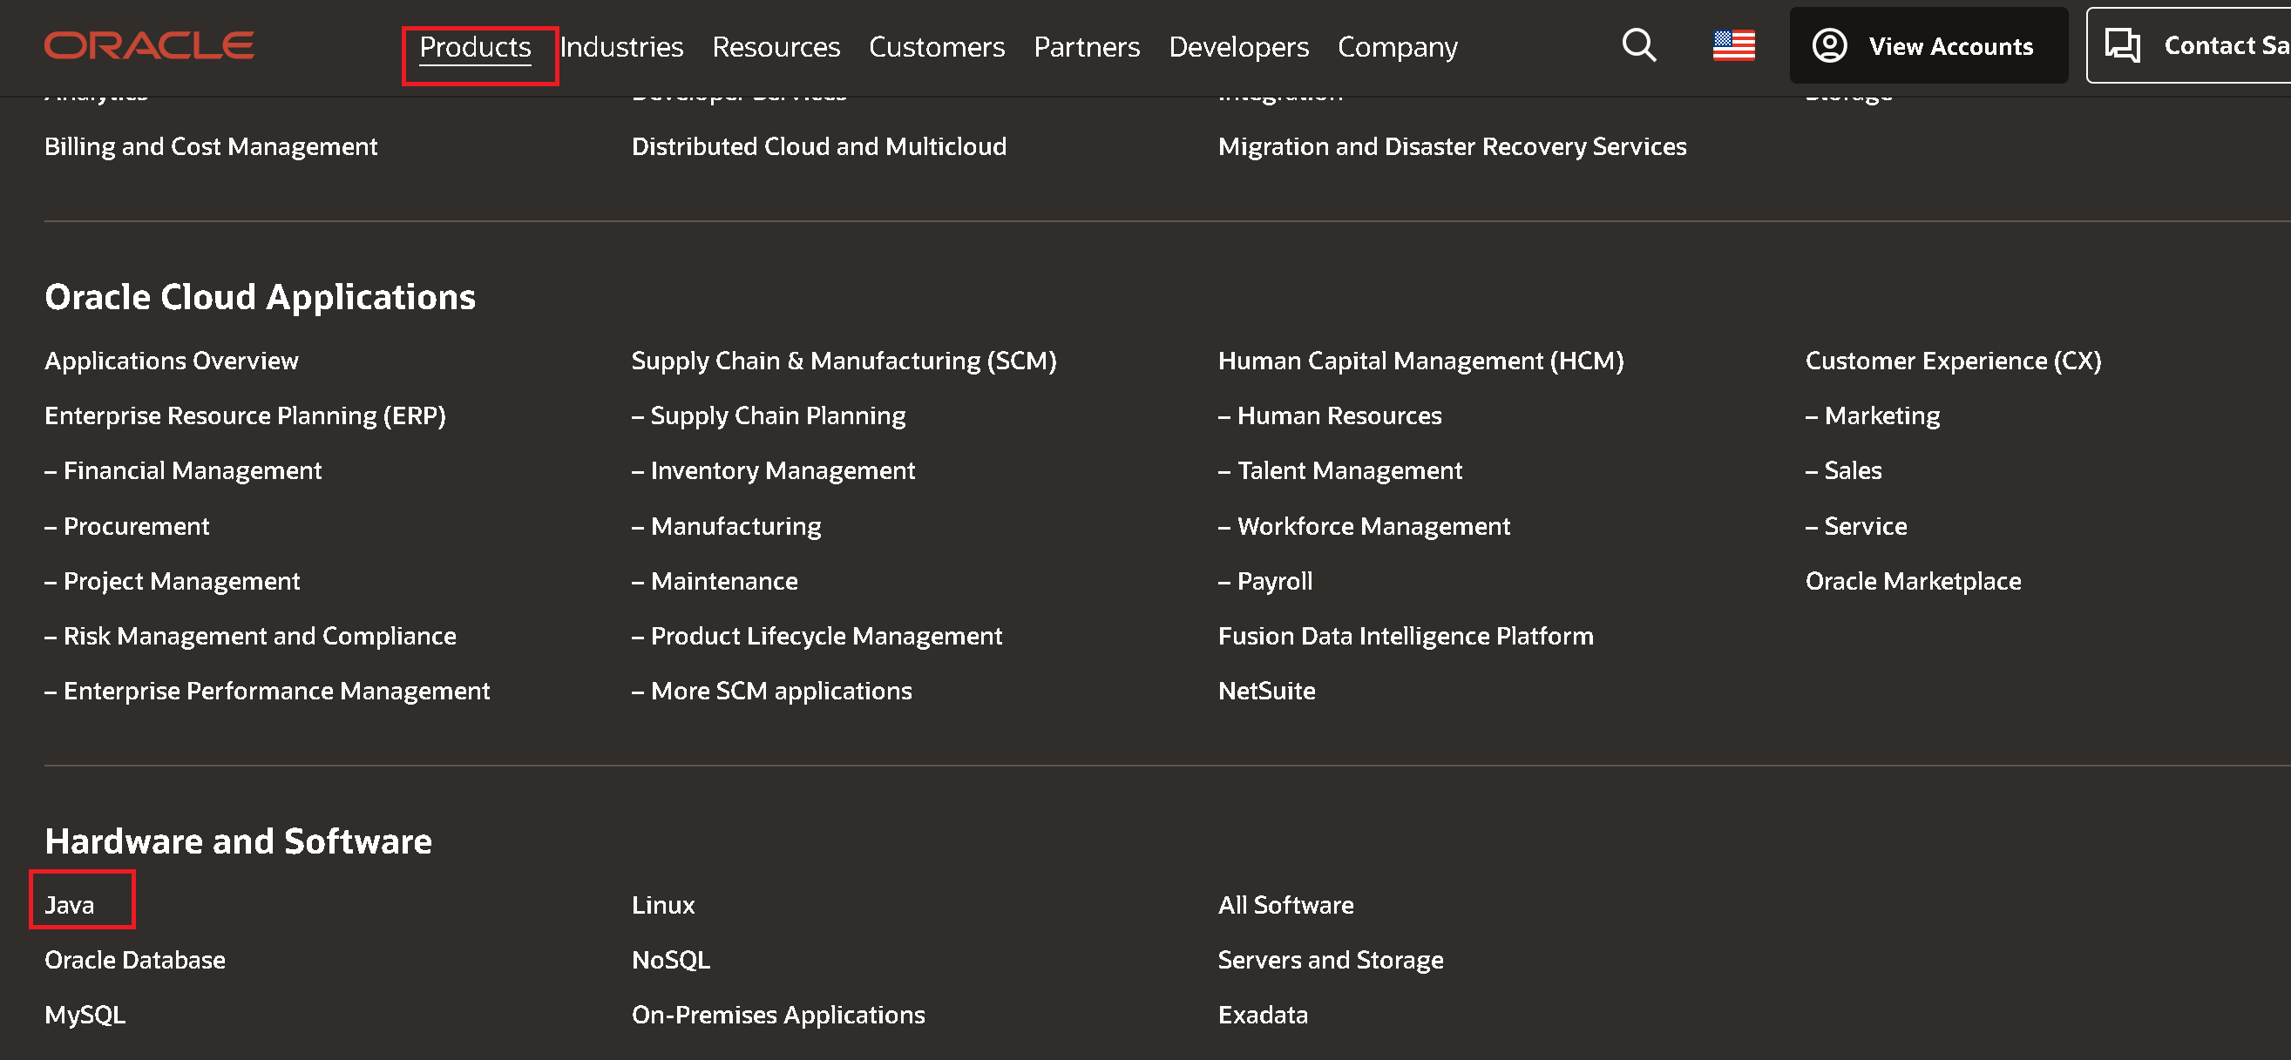Open the NetSuite link

1266,690
